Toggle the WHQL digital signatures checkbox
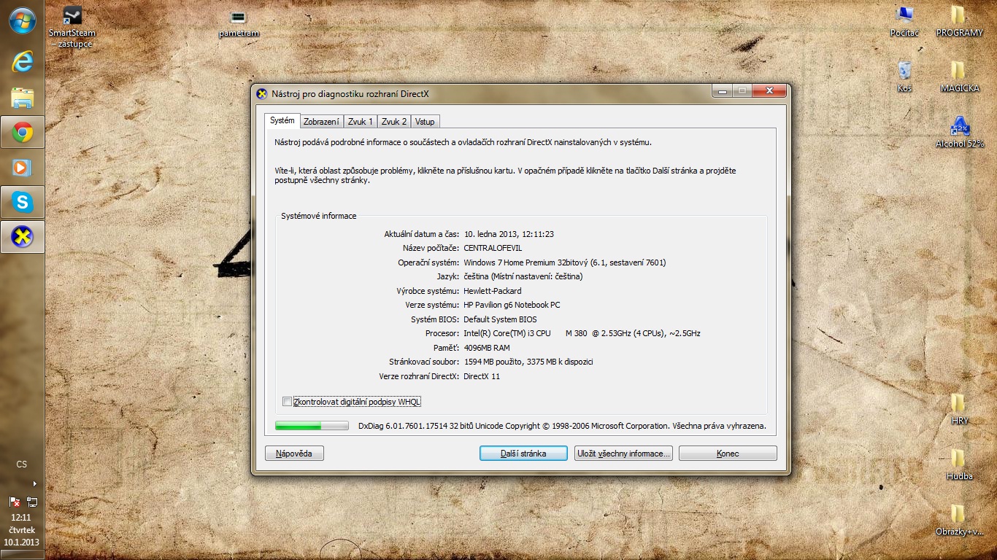The width and height of the screenshot is (997, 560). point(287,402)
